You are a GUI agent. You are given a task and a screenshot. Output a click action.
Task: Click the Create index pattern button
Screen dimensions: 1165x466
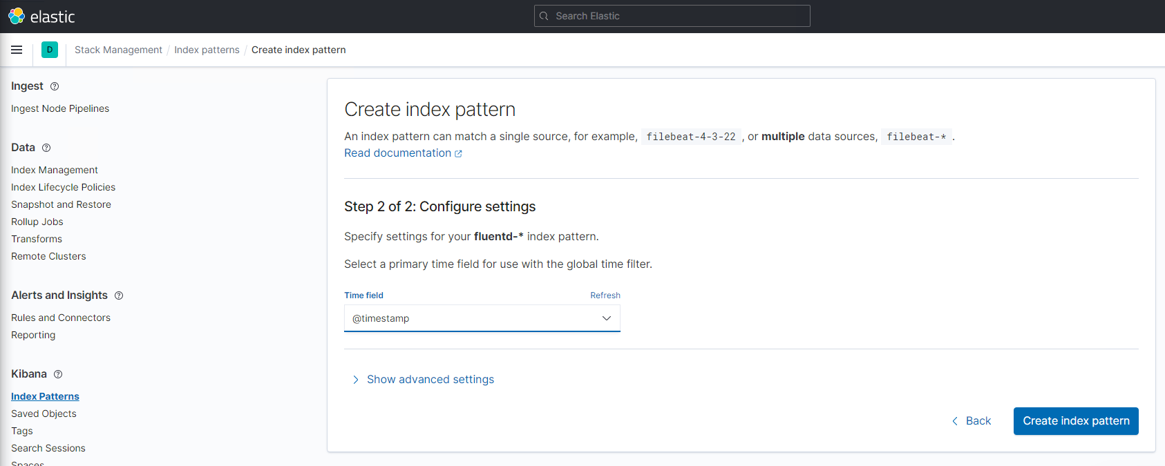[1076, 421]
